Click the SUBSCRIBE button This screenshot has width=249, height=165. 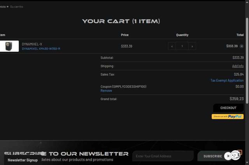tap(213, 156)
